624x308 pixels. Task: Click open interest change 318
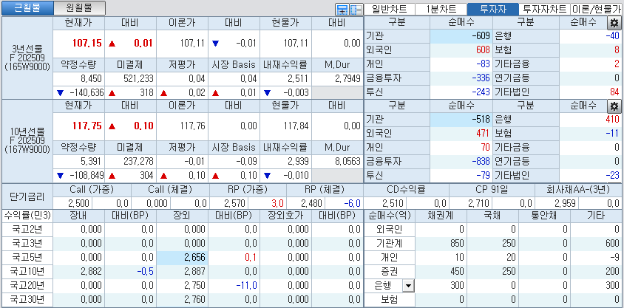coord(146,93)
